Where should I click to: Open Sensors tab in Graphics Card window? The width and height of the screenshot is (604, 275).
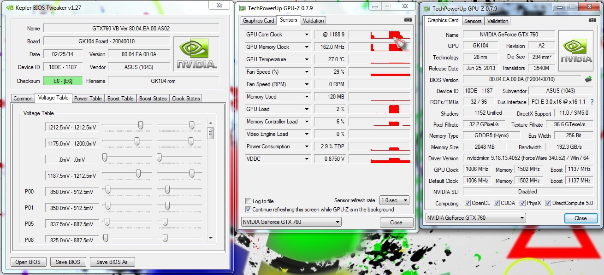[473, 21]
